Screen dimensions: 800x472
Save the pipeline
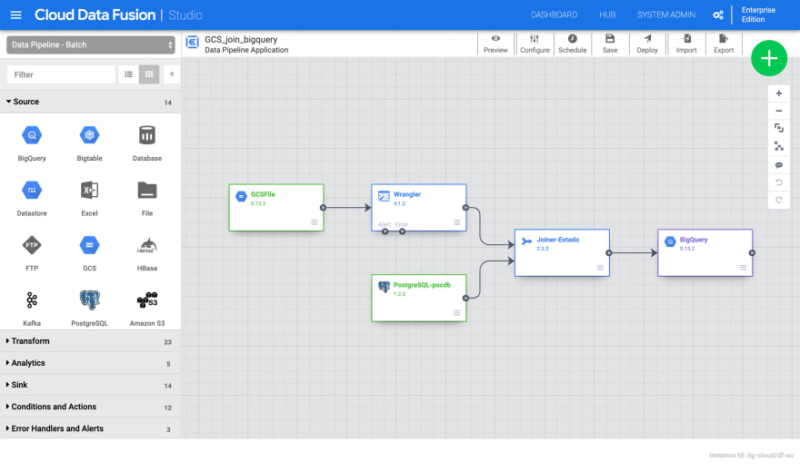[610, 44]
